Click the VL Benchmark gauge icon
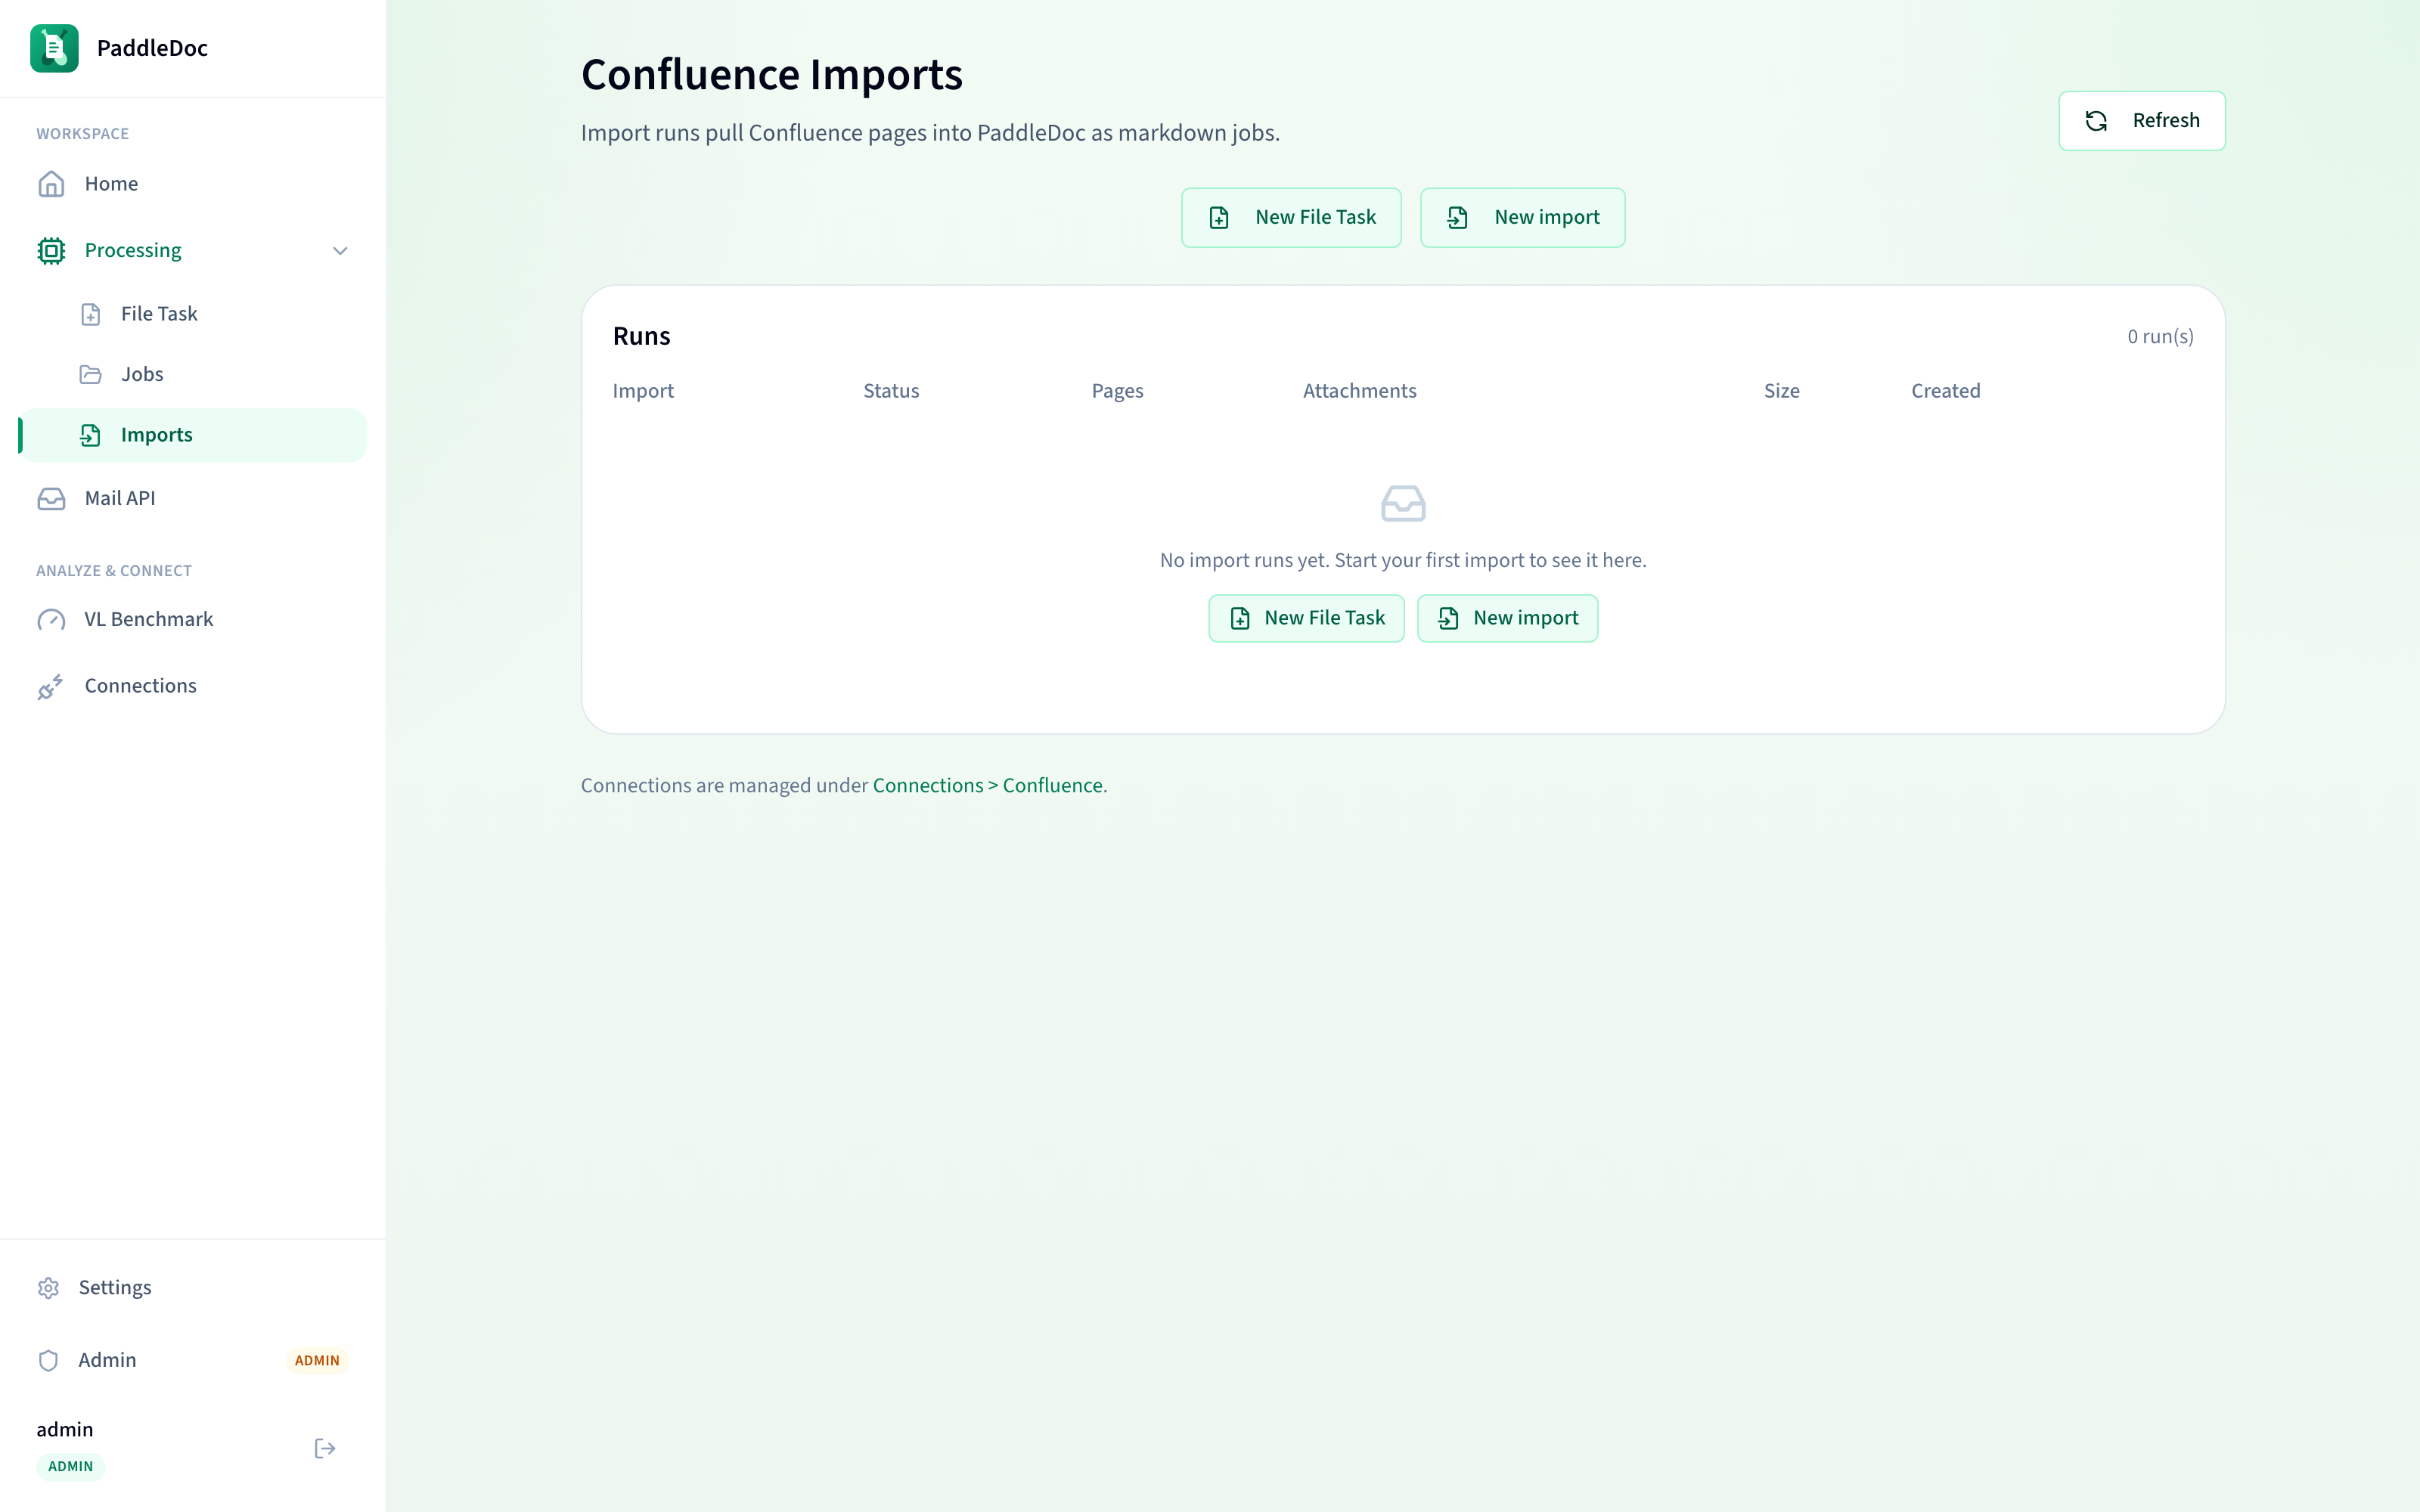Viewport: 2420px width, 1512px height. tap(51, 620)
